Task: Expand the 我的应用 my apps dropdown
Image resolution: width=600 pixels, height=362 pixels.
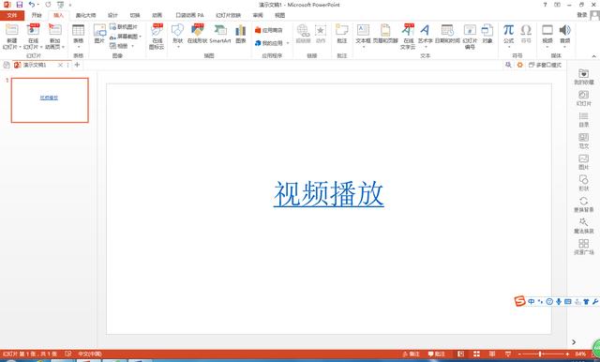Action: tap(288, 43)
